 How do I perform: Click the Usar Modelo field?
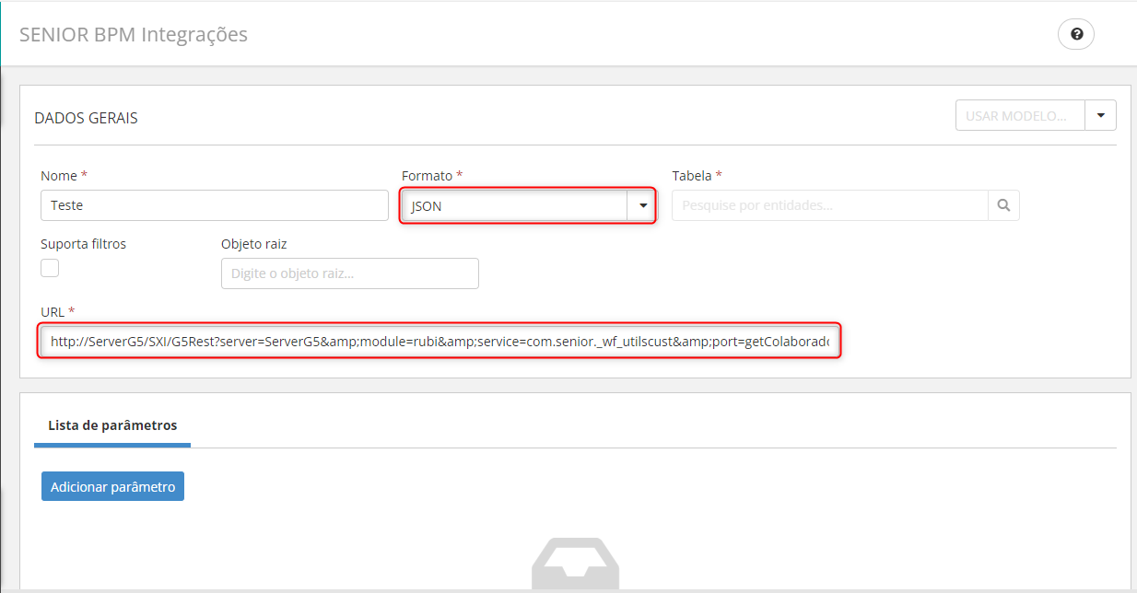tap(1020, 116)
